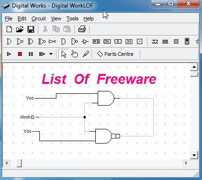Select the NOT inverter gate tool
Image resolution: width=202 pixels, height=180 pixels.
pyautogui.click(x=52, y=42)
